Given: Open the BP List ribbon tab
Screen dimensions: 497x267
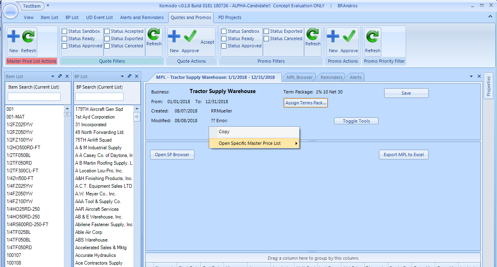Looking at the screenshot, I should pyautogui.click(x=72, y=17).
